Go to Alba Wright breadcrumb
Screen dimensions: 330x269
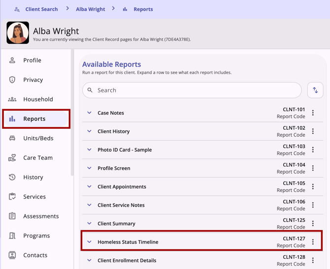pyautogui.click(x=91, y=9)
